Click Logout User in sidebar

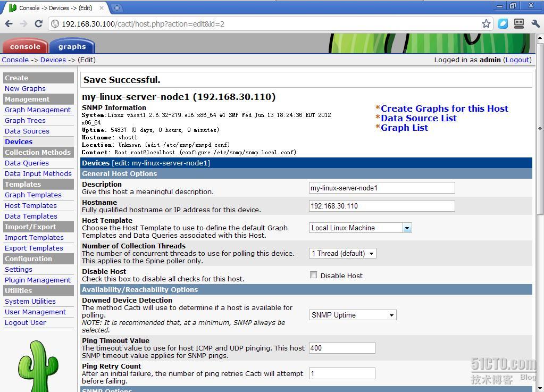25,323
